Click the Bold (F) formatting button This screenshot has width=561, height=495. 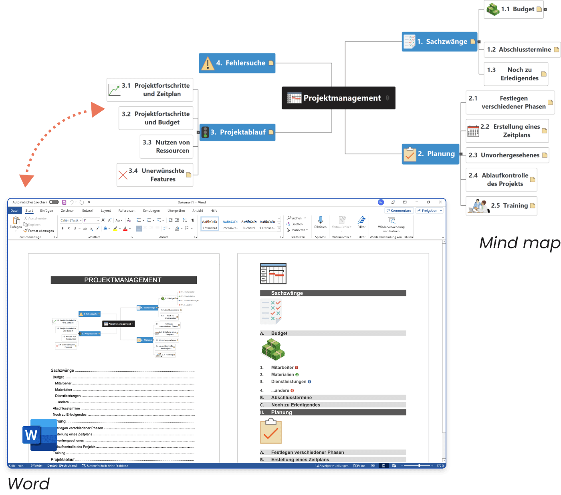click(x=63, y=228)
